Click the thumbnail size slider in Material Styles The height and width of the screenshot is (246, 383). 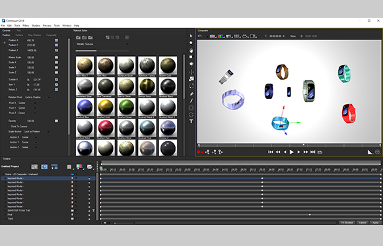click(x=102, y=51)
